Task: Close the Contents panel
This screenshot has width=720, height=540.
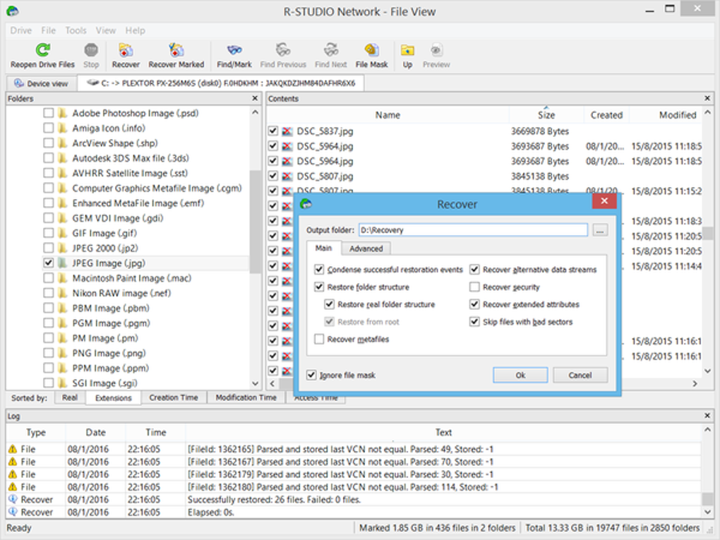Action: pos(707,98)
